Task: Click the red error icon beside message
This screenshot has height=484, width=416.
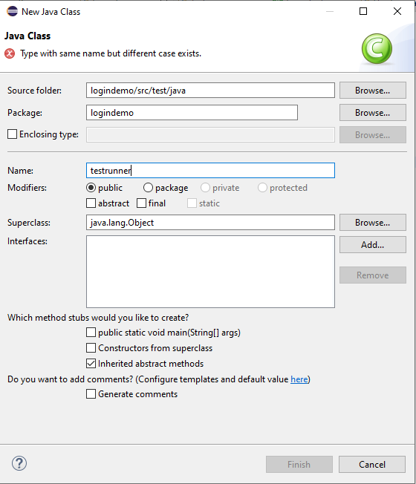Action: point(10,53)
